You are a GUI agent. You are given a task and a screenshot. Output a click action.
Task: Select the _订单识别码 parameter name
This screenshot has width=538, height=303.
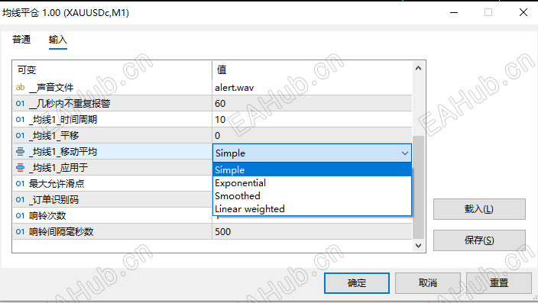coord(53,200)
